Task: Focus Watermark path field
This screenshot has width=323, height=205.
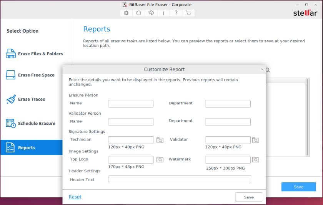Action: 228,160
